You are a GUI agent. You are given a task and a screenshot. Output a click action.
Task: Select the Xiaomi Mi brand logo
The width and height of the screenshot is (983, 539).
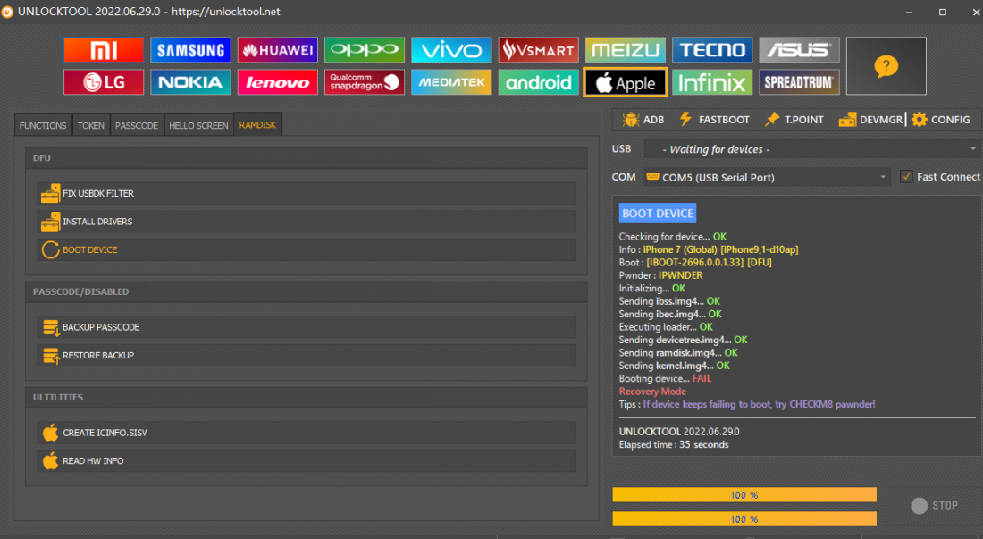click(x=104, y=50)
